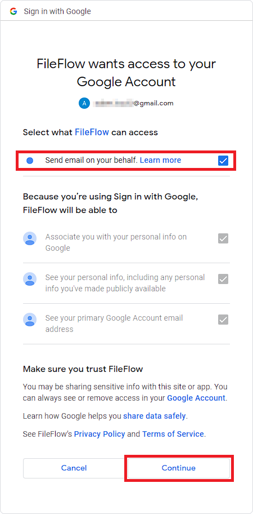Open the share data safely link
Viewport: 253px width, 514px height.
(155, 416)
